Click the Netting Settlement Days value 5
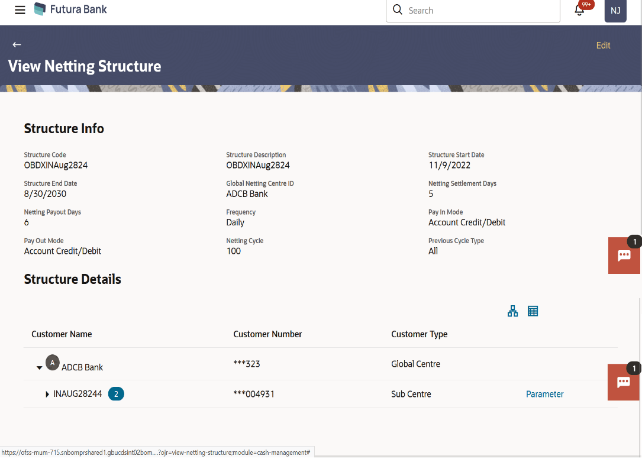The width and height of the screenshot is (642, 459). pos(430,193)
